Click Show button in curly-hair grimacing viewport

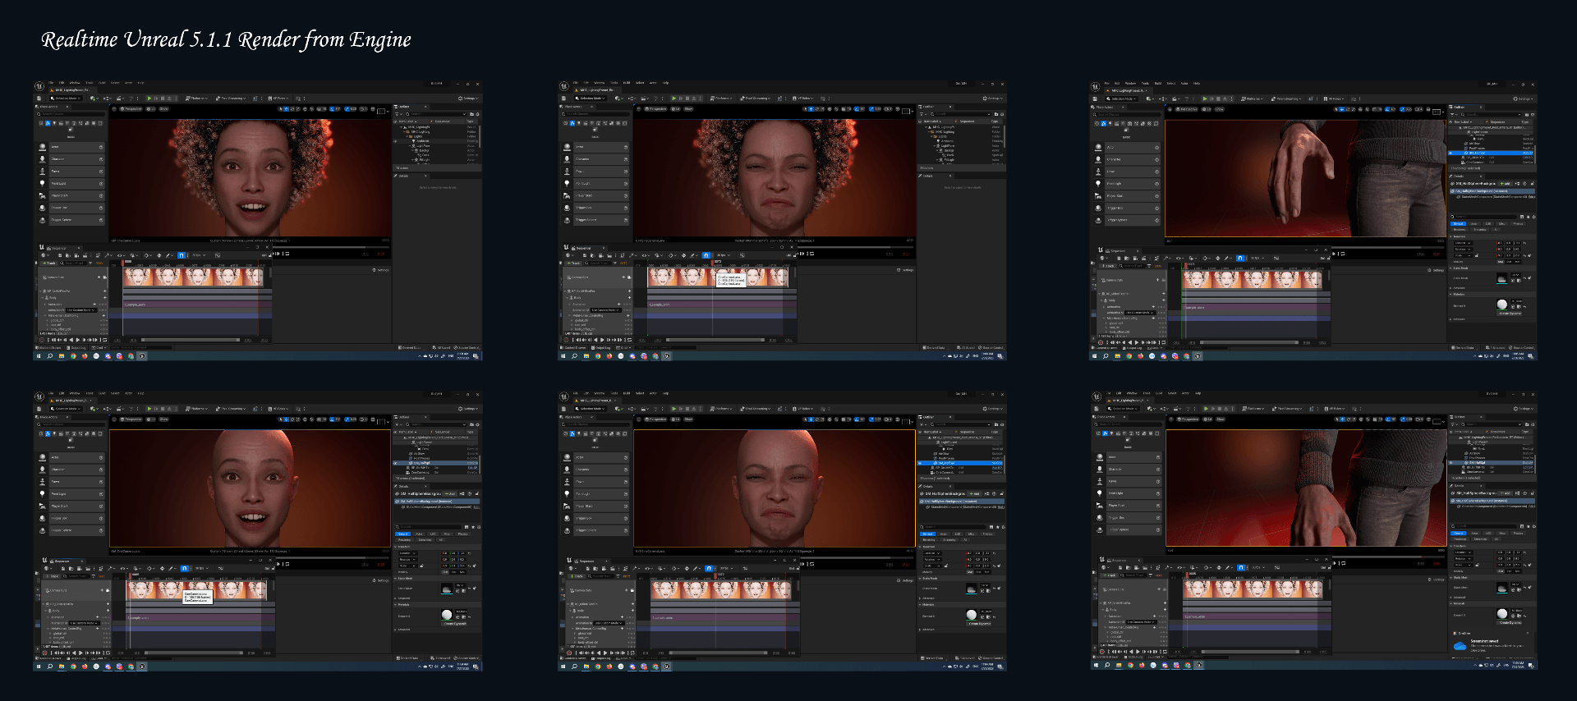(x=688, y=109)
